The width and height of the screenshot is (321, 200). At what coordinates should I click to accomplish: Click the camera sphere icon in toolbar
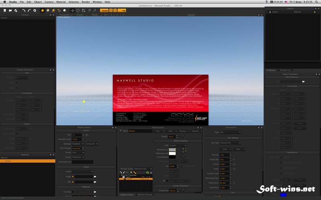[x=48, y=10]
